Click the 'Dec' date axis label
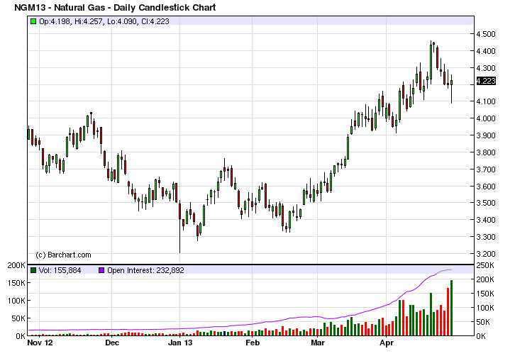The height and width of the screenshot is (356, 515). point(111,343)
